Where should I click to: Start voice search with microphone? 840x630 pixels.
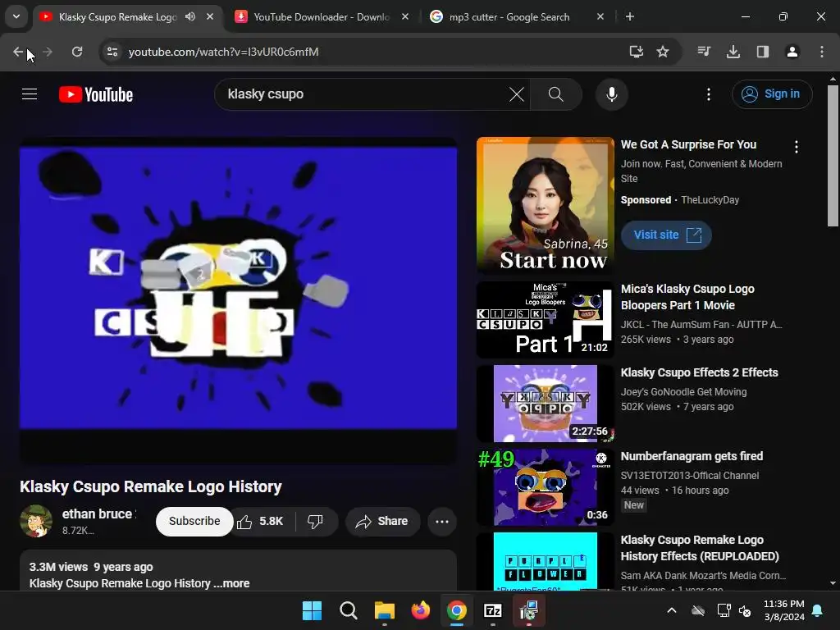(612, 94)
